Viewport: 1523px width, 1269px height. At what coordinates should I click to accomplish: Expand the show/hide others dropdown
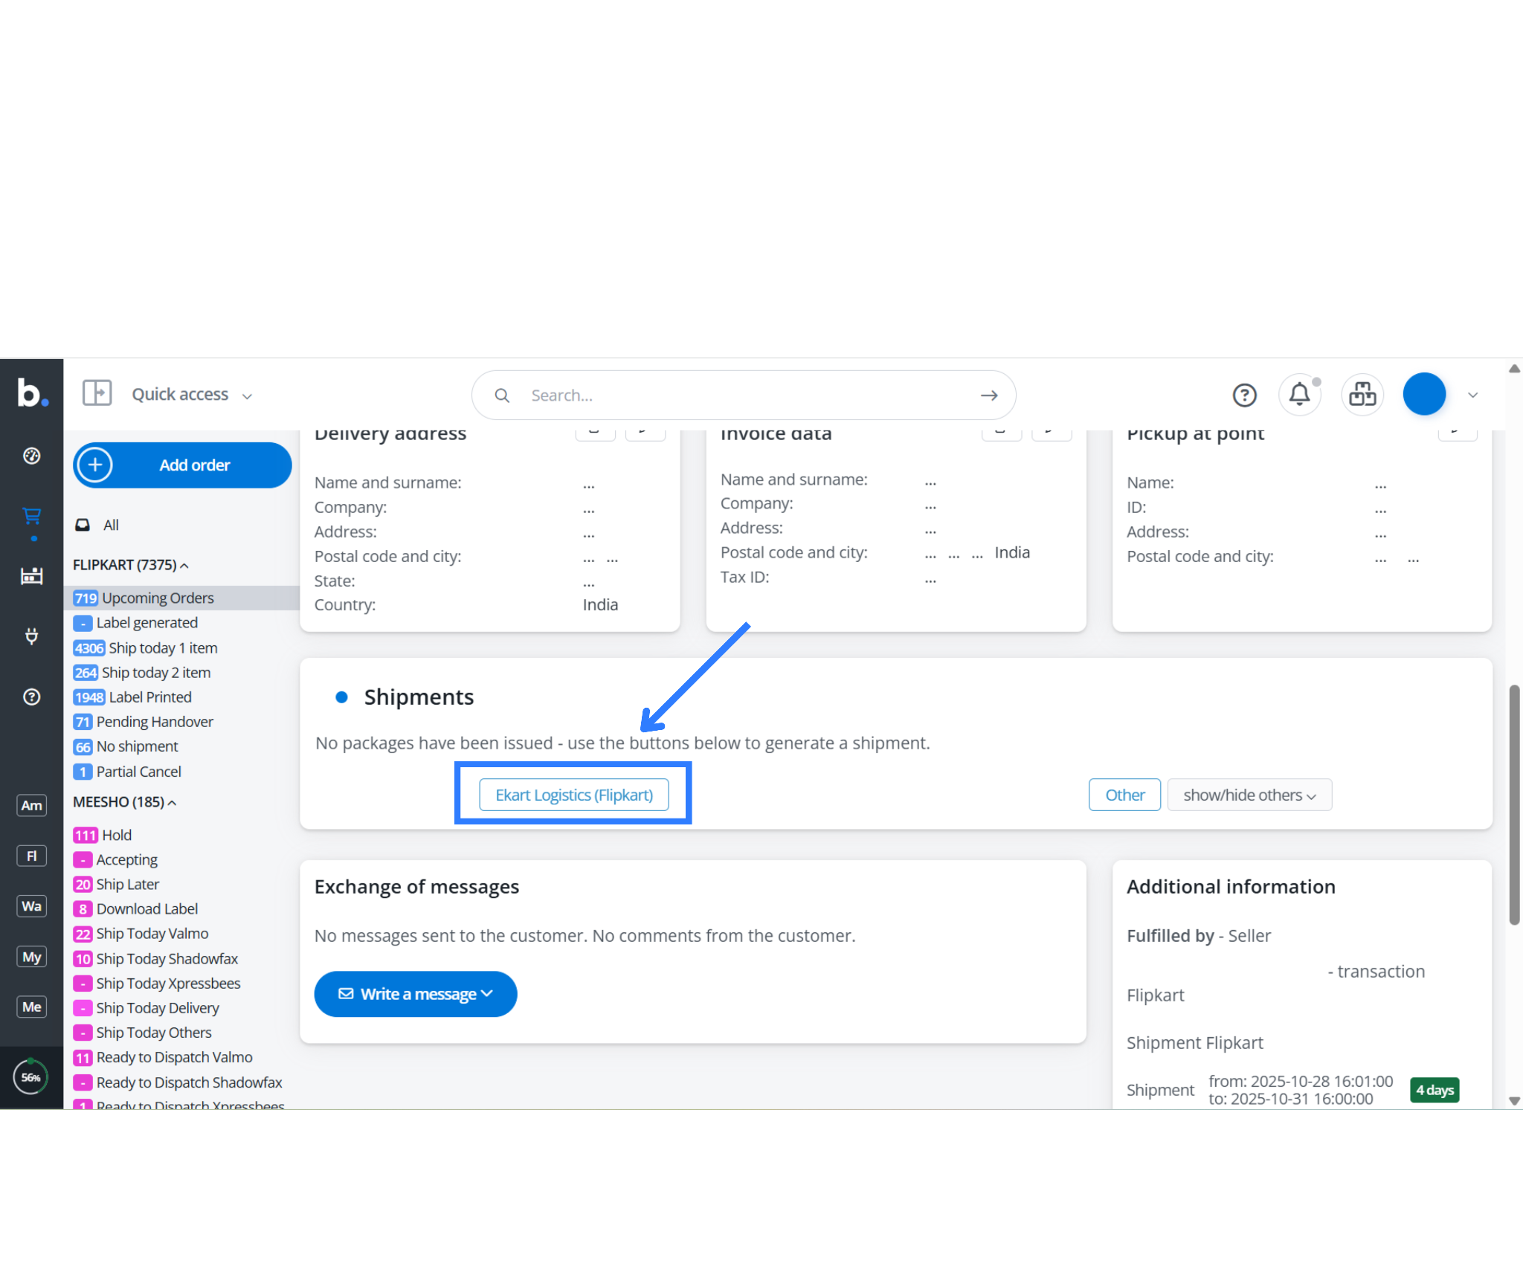coord(1249,795)
